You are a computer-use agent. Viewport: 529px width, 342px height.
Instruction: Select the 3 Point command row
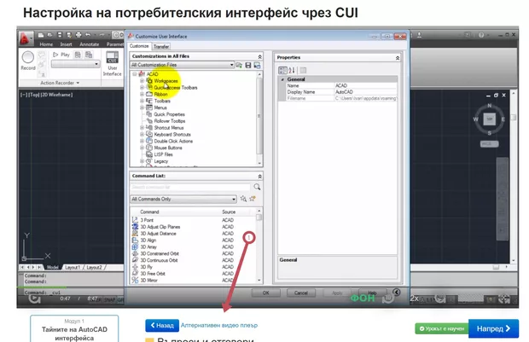[x=193, y=220]
